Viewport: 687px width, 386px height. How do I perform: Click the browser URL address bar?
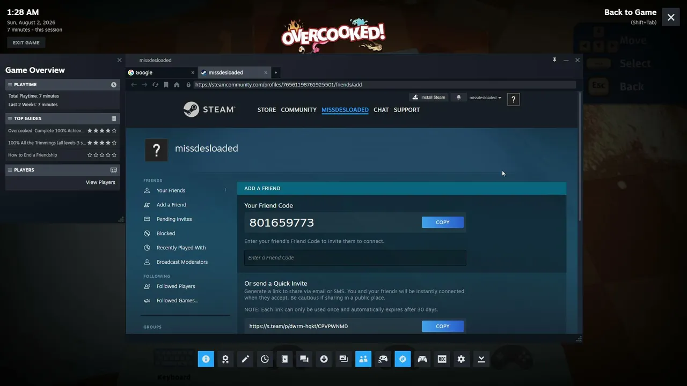tap(384, 85)
